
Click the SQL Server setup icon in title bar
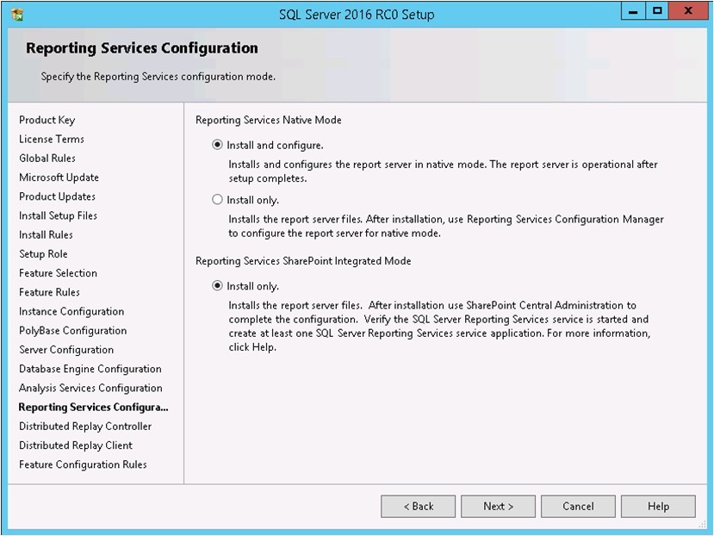(17, 15)
